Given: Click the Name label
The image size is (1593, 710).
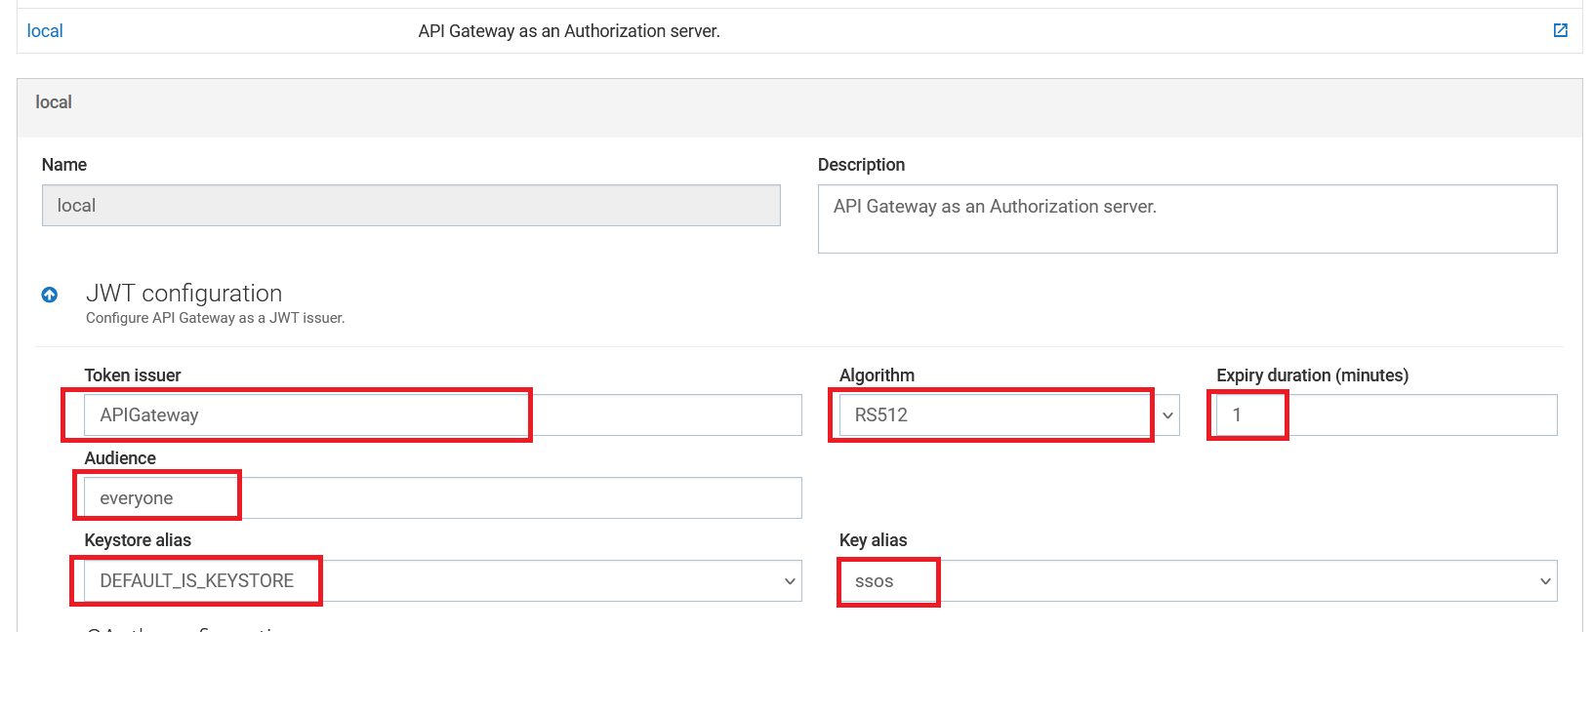Looking at the screenshot, I should pos(64,165).
